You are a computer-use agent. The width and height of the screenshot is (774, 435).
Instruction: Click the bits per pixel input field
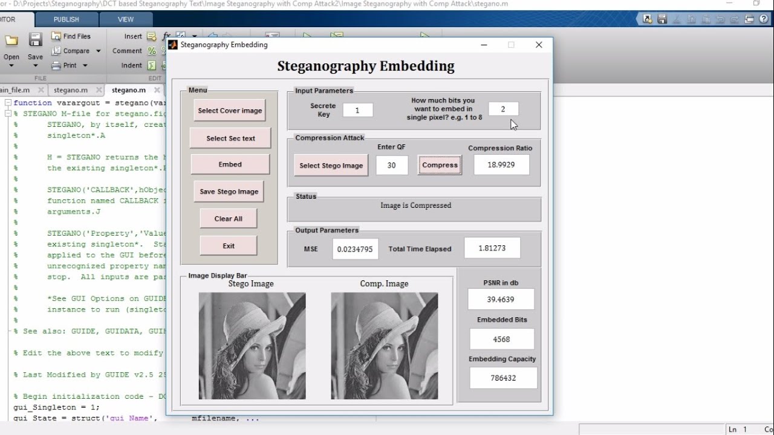(503, 109)
